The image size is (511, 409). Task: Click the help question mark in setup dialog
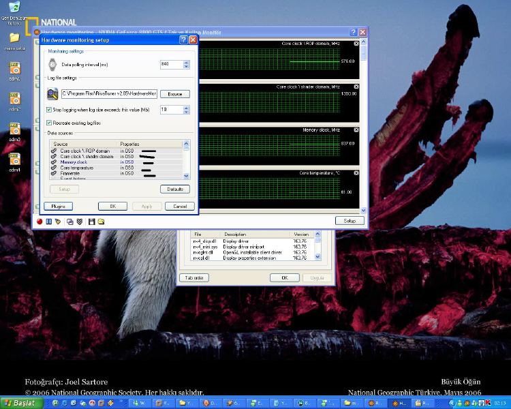click(183, 40)
